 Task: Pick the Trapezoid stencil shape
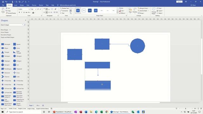point(17,69)
